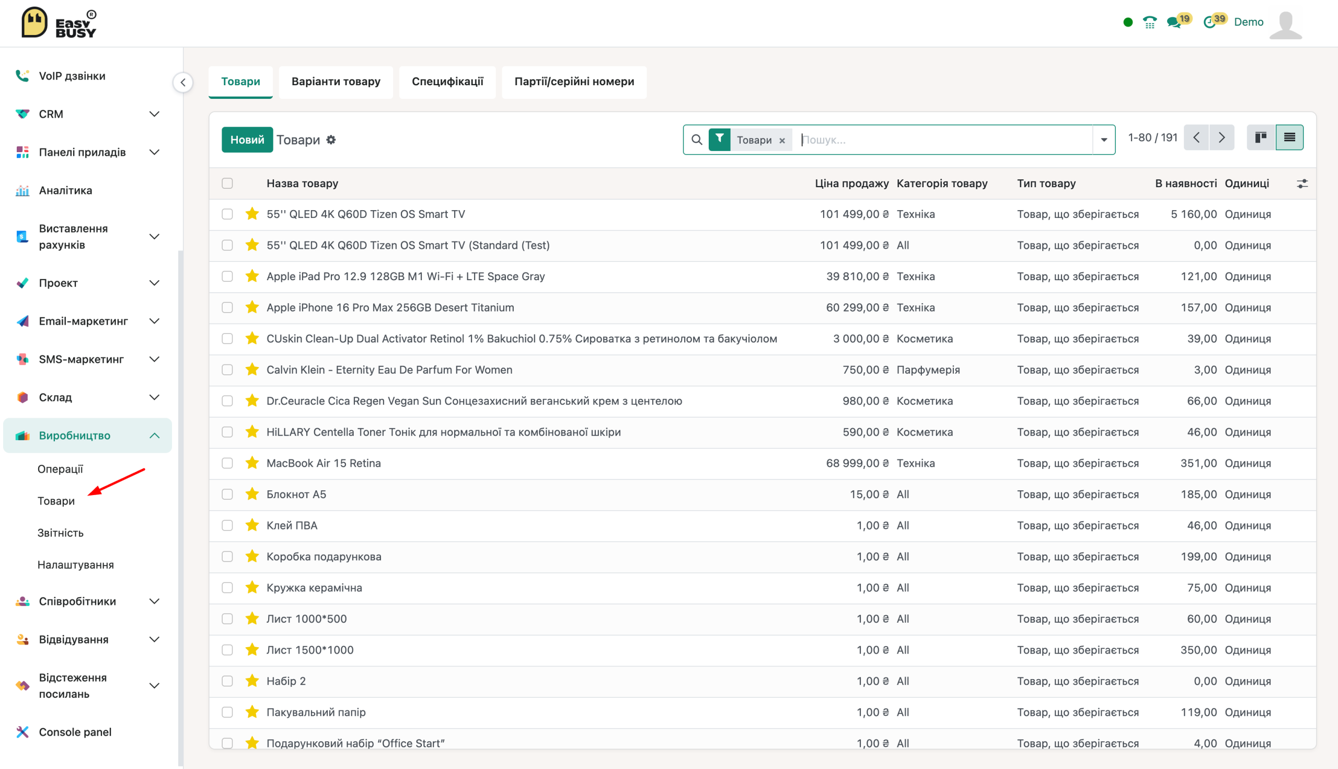Open the Варіанти товару tab

coord(336,82)
